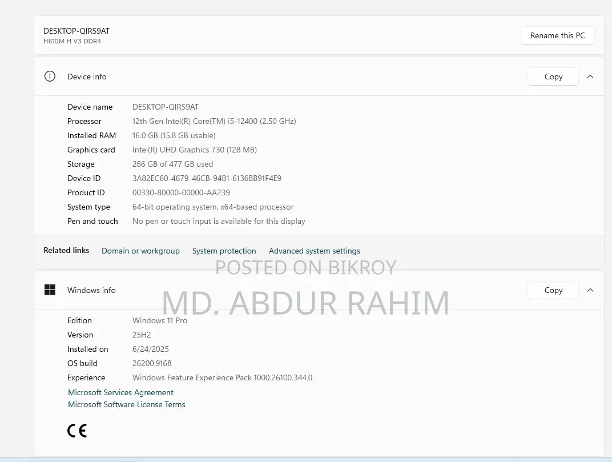Copy the Windows info section
Viewport: 612px width, 462px height.
pos(553,290)
